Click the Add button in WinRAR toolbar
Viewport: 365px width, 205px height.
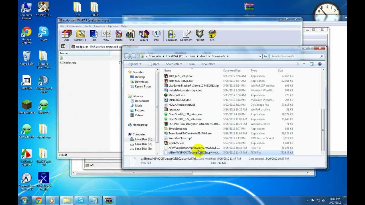[67, 36]
